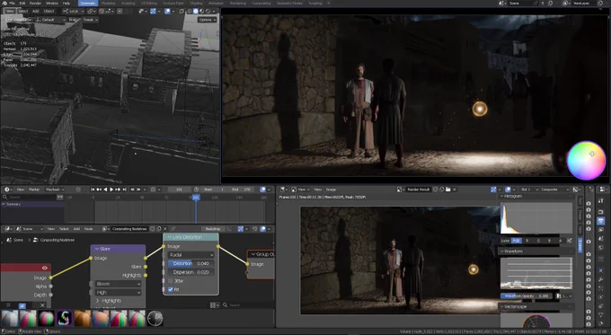Jump to the timeline end frame

coord(124,190)
